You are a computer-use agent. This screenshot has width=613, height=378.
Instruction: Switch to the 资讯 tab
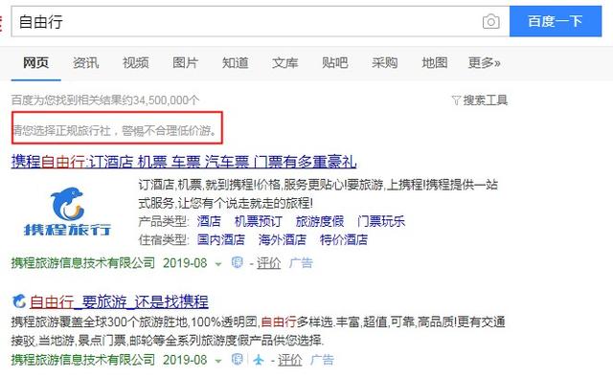85,62
